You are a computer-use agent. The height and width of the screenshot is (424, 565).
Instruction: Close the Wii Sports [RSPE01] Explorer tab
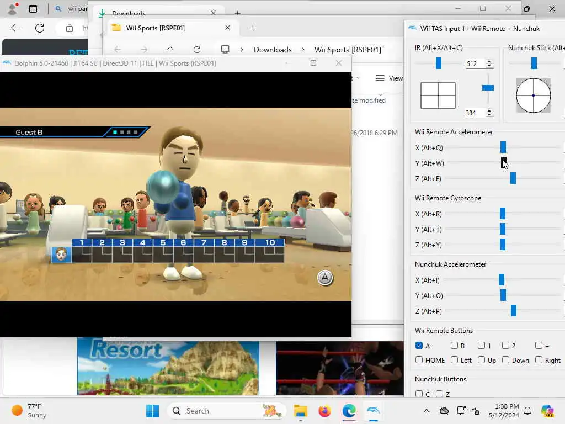pyautogui.click(x=227, y=28)
